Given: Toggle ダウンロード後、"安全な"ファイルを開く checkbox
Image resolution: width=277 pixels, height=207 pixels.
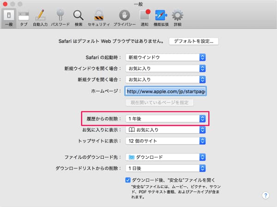Looking at the screenshot, I should coord(128,180).
